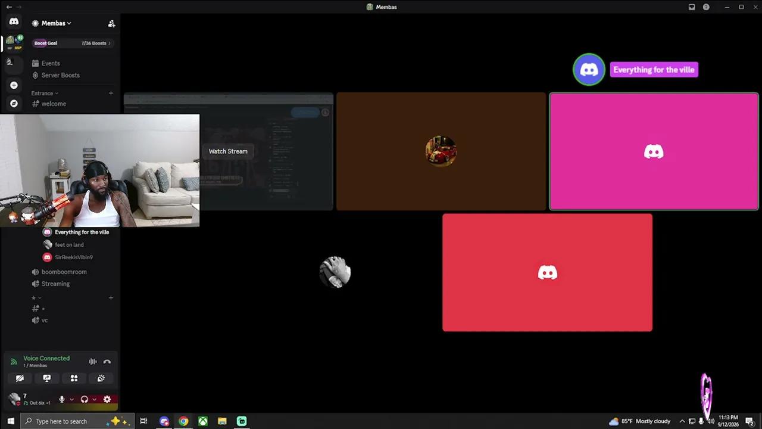Open Server Boosts in the sidebar

[x=55, y=75]
